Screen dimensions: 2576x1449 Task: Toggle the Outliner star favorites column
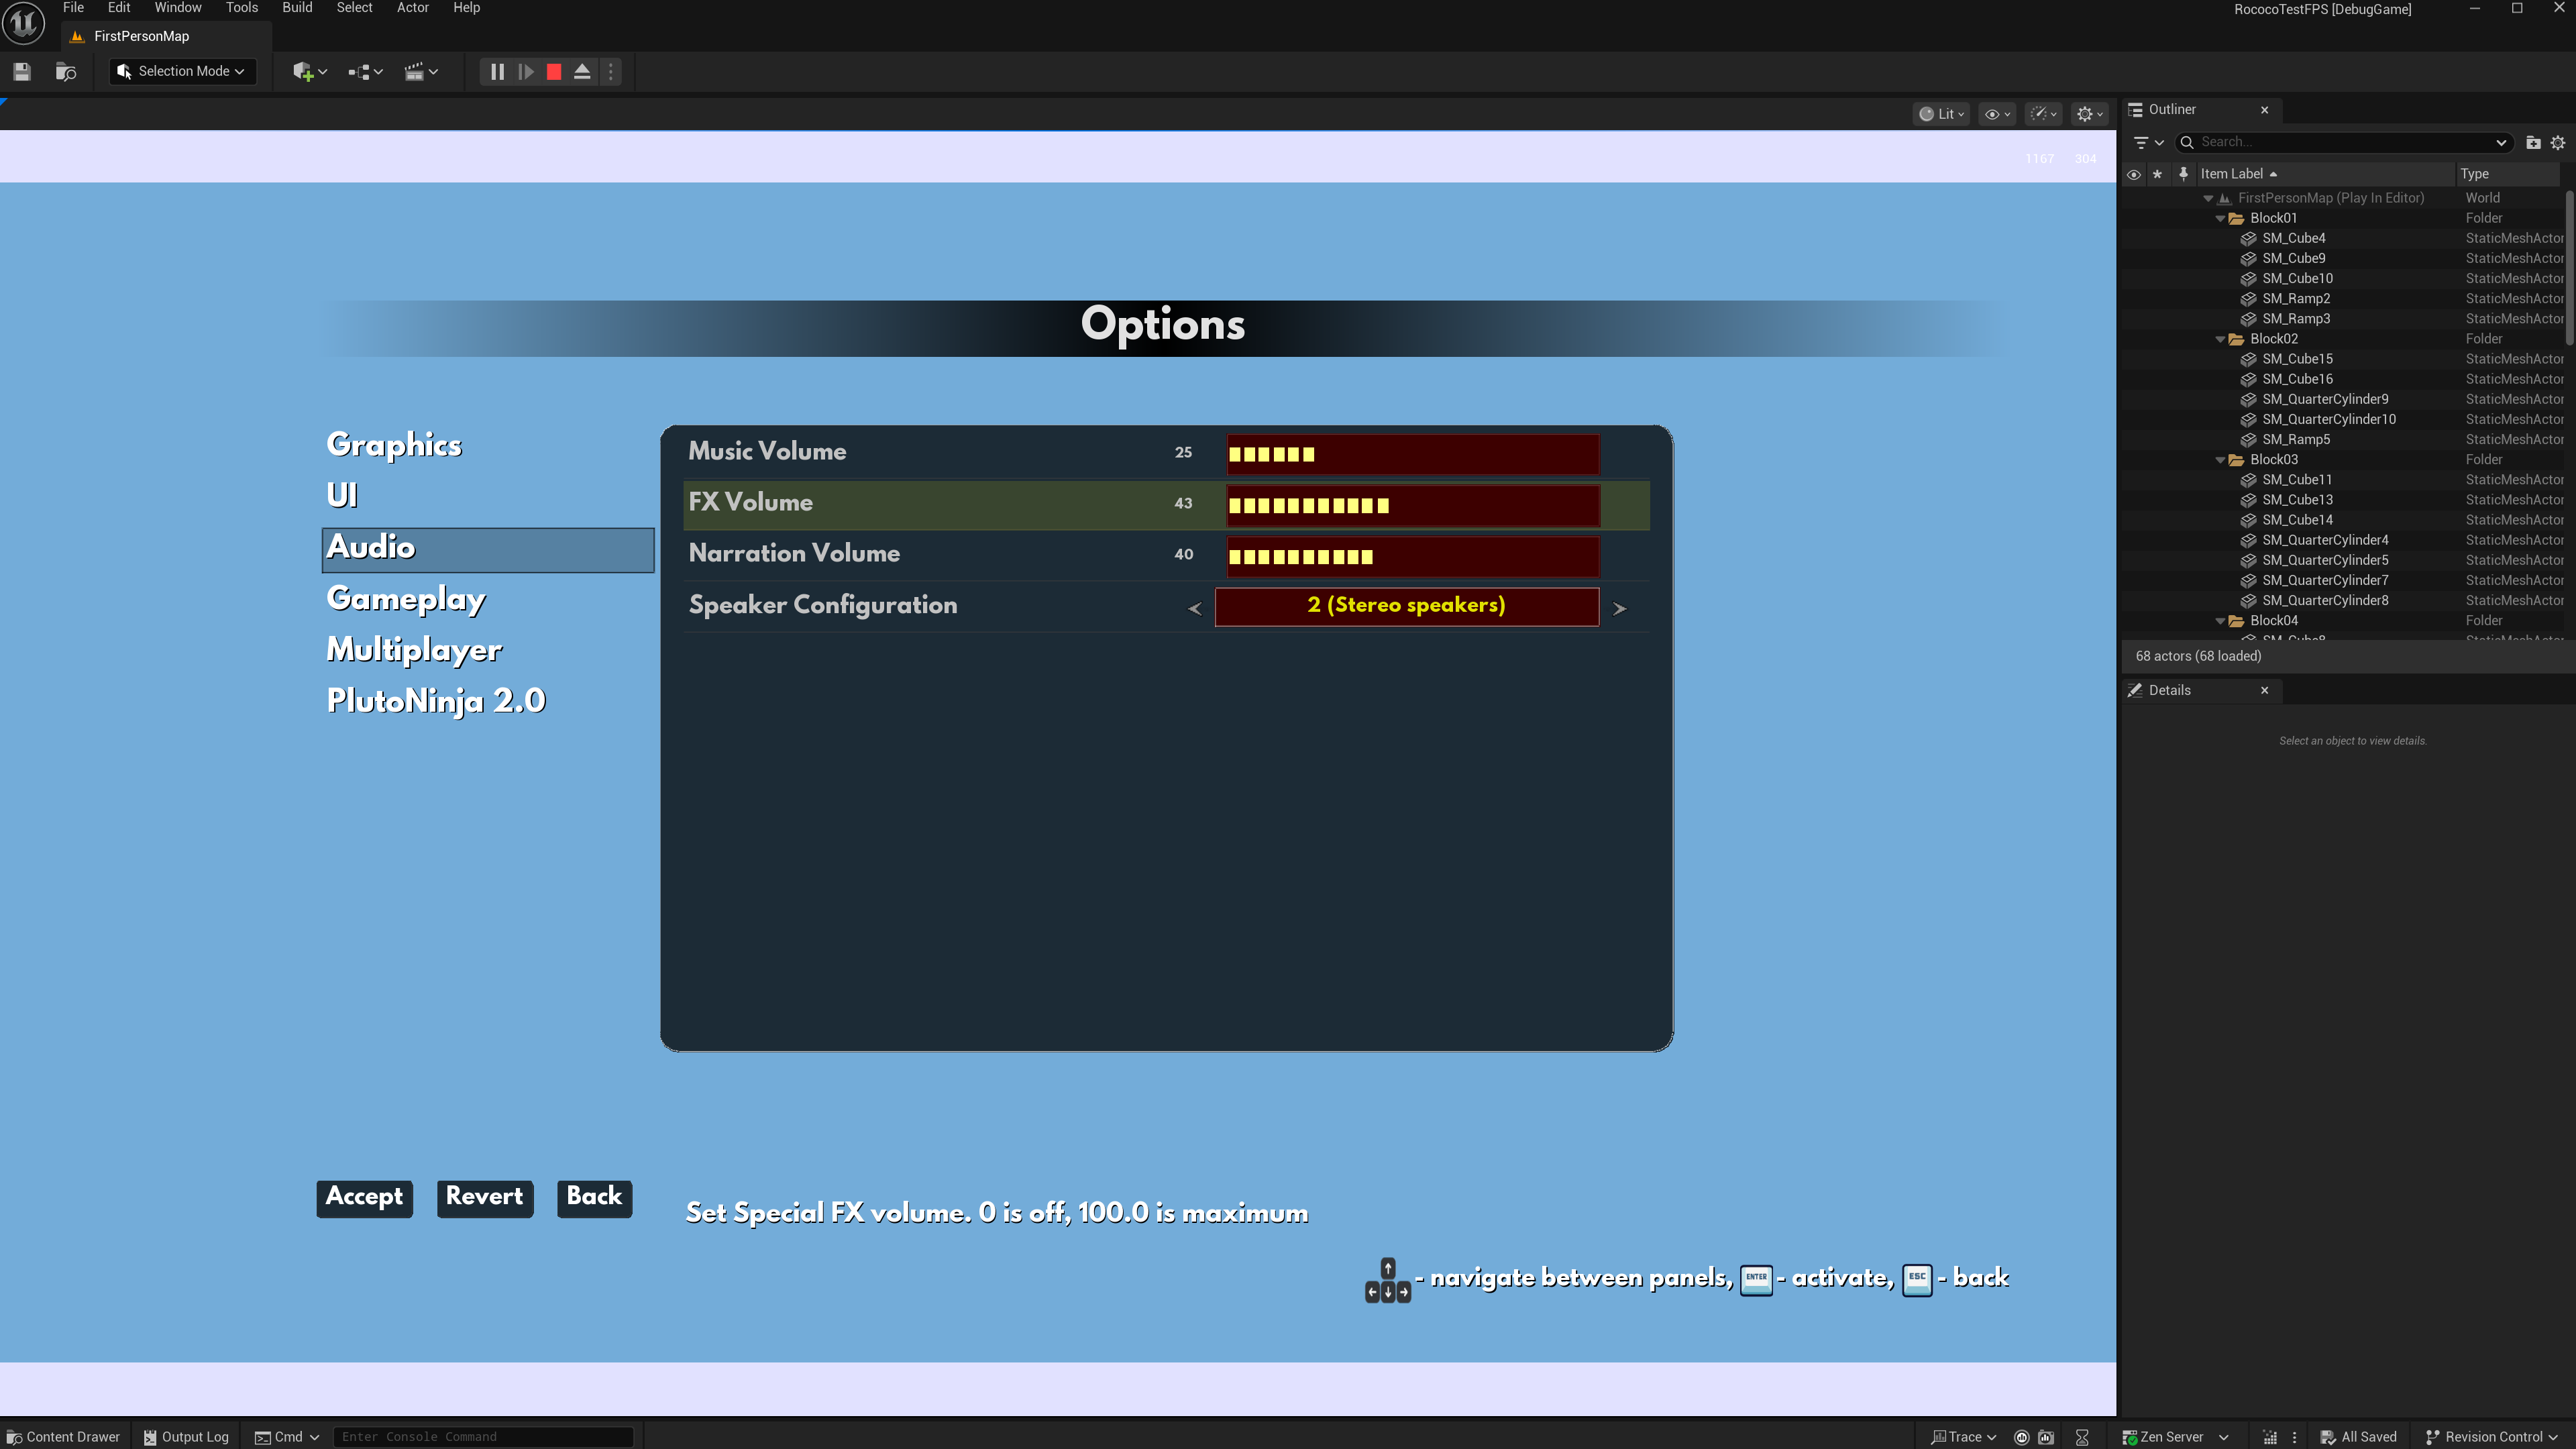2157,174
